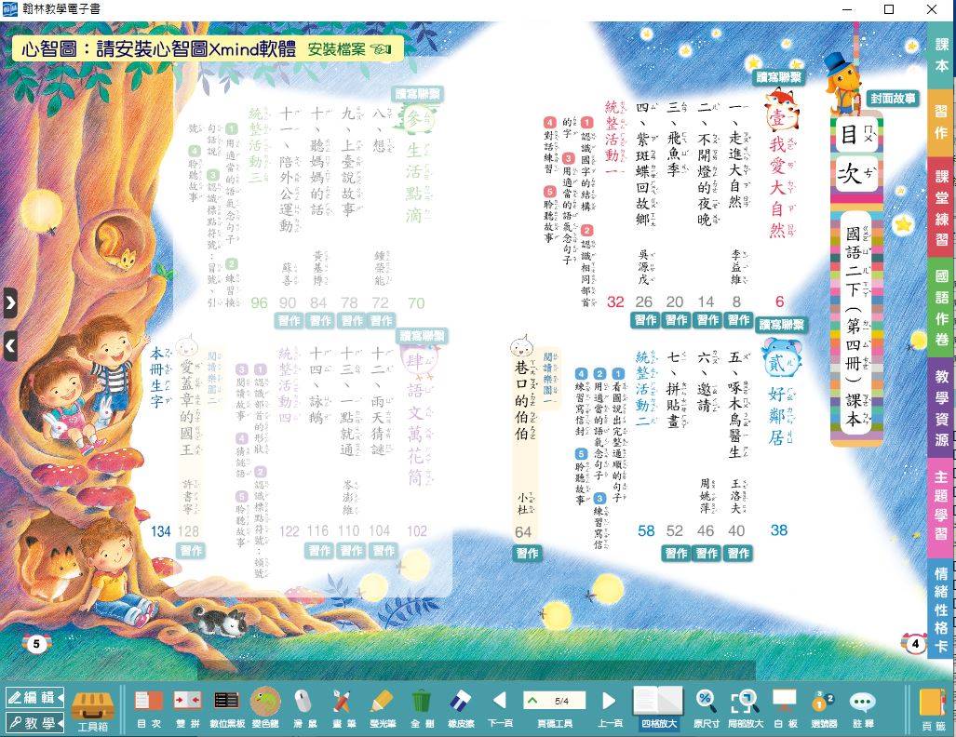Click the 變色龍 chameleon tool
956x737 pixels.
point(265,709)
